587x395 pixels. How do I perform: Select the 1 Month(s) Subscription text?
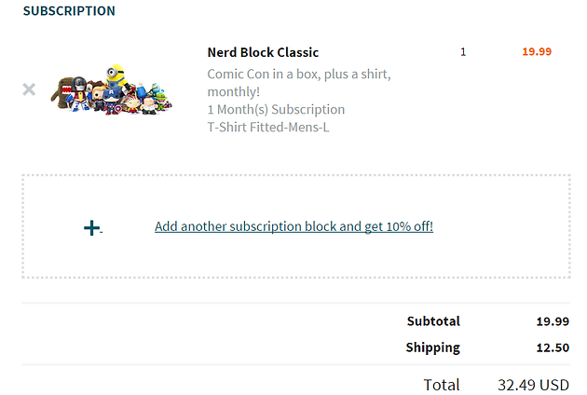click(276, 110)
